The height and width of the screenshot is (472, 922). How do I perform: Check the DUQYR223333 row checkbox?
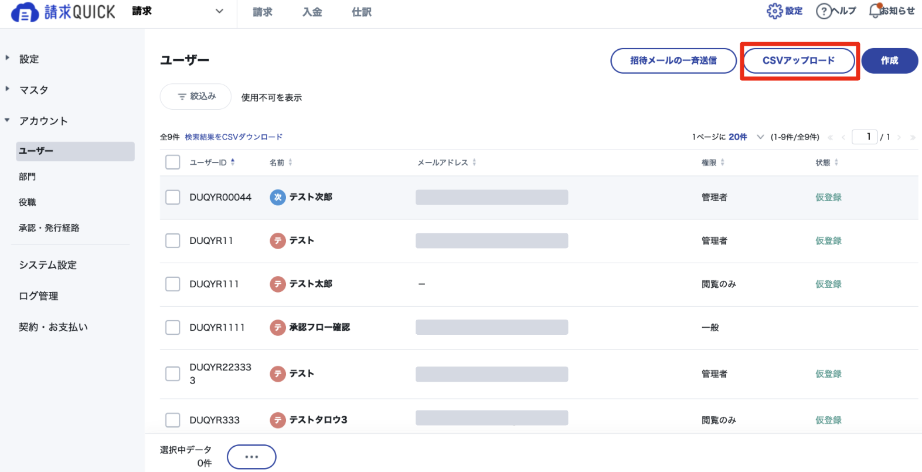(x=173, y=374)
